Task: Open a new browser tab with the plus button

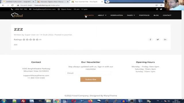Action: (x=107, y=2)
